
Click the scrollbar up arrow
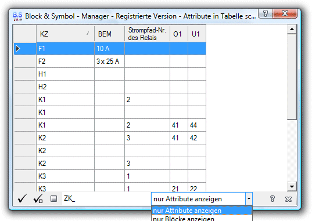click(292, 30)
